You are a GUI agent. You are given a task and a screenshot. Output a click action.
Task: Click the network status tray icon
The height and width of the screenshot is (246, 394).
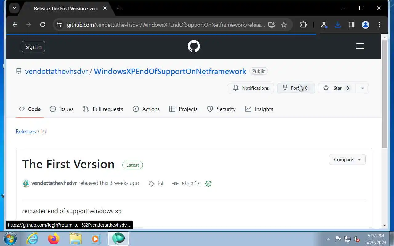coord(348,239)
